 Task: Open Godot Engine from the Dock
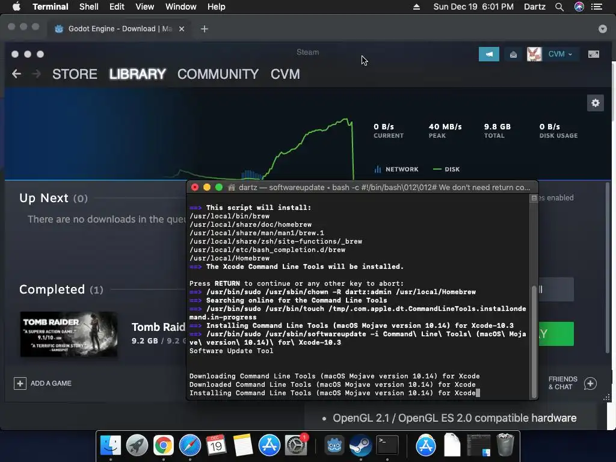point(334,446)
